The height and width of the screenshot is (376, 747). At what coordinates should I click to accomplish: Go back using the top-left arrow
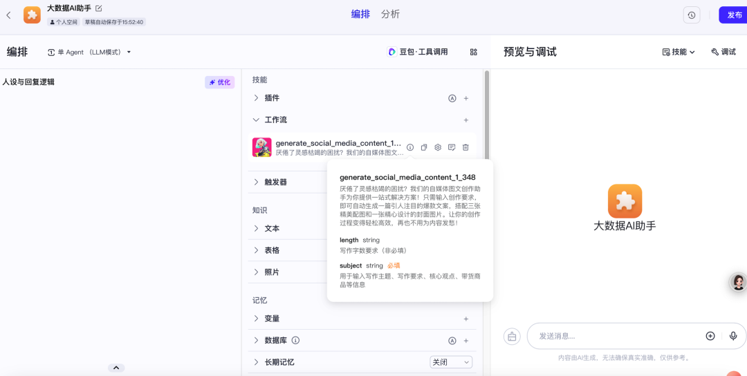[8, 15]
